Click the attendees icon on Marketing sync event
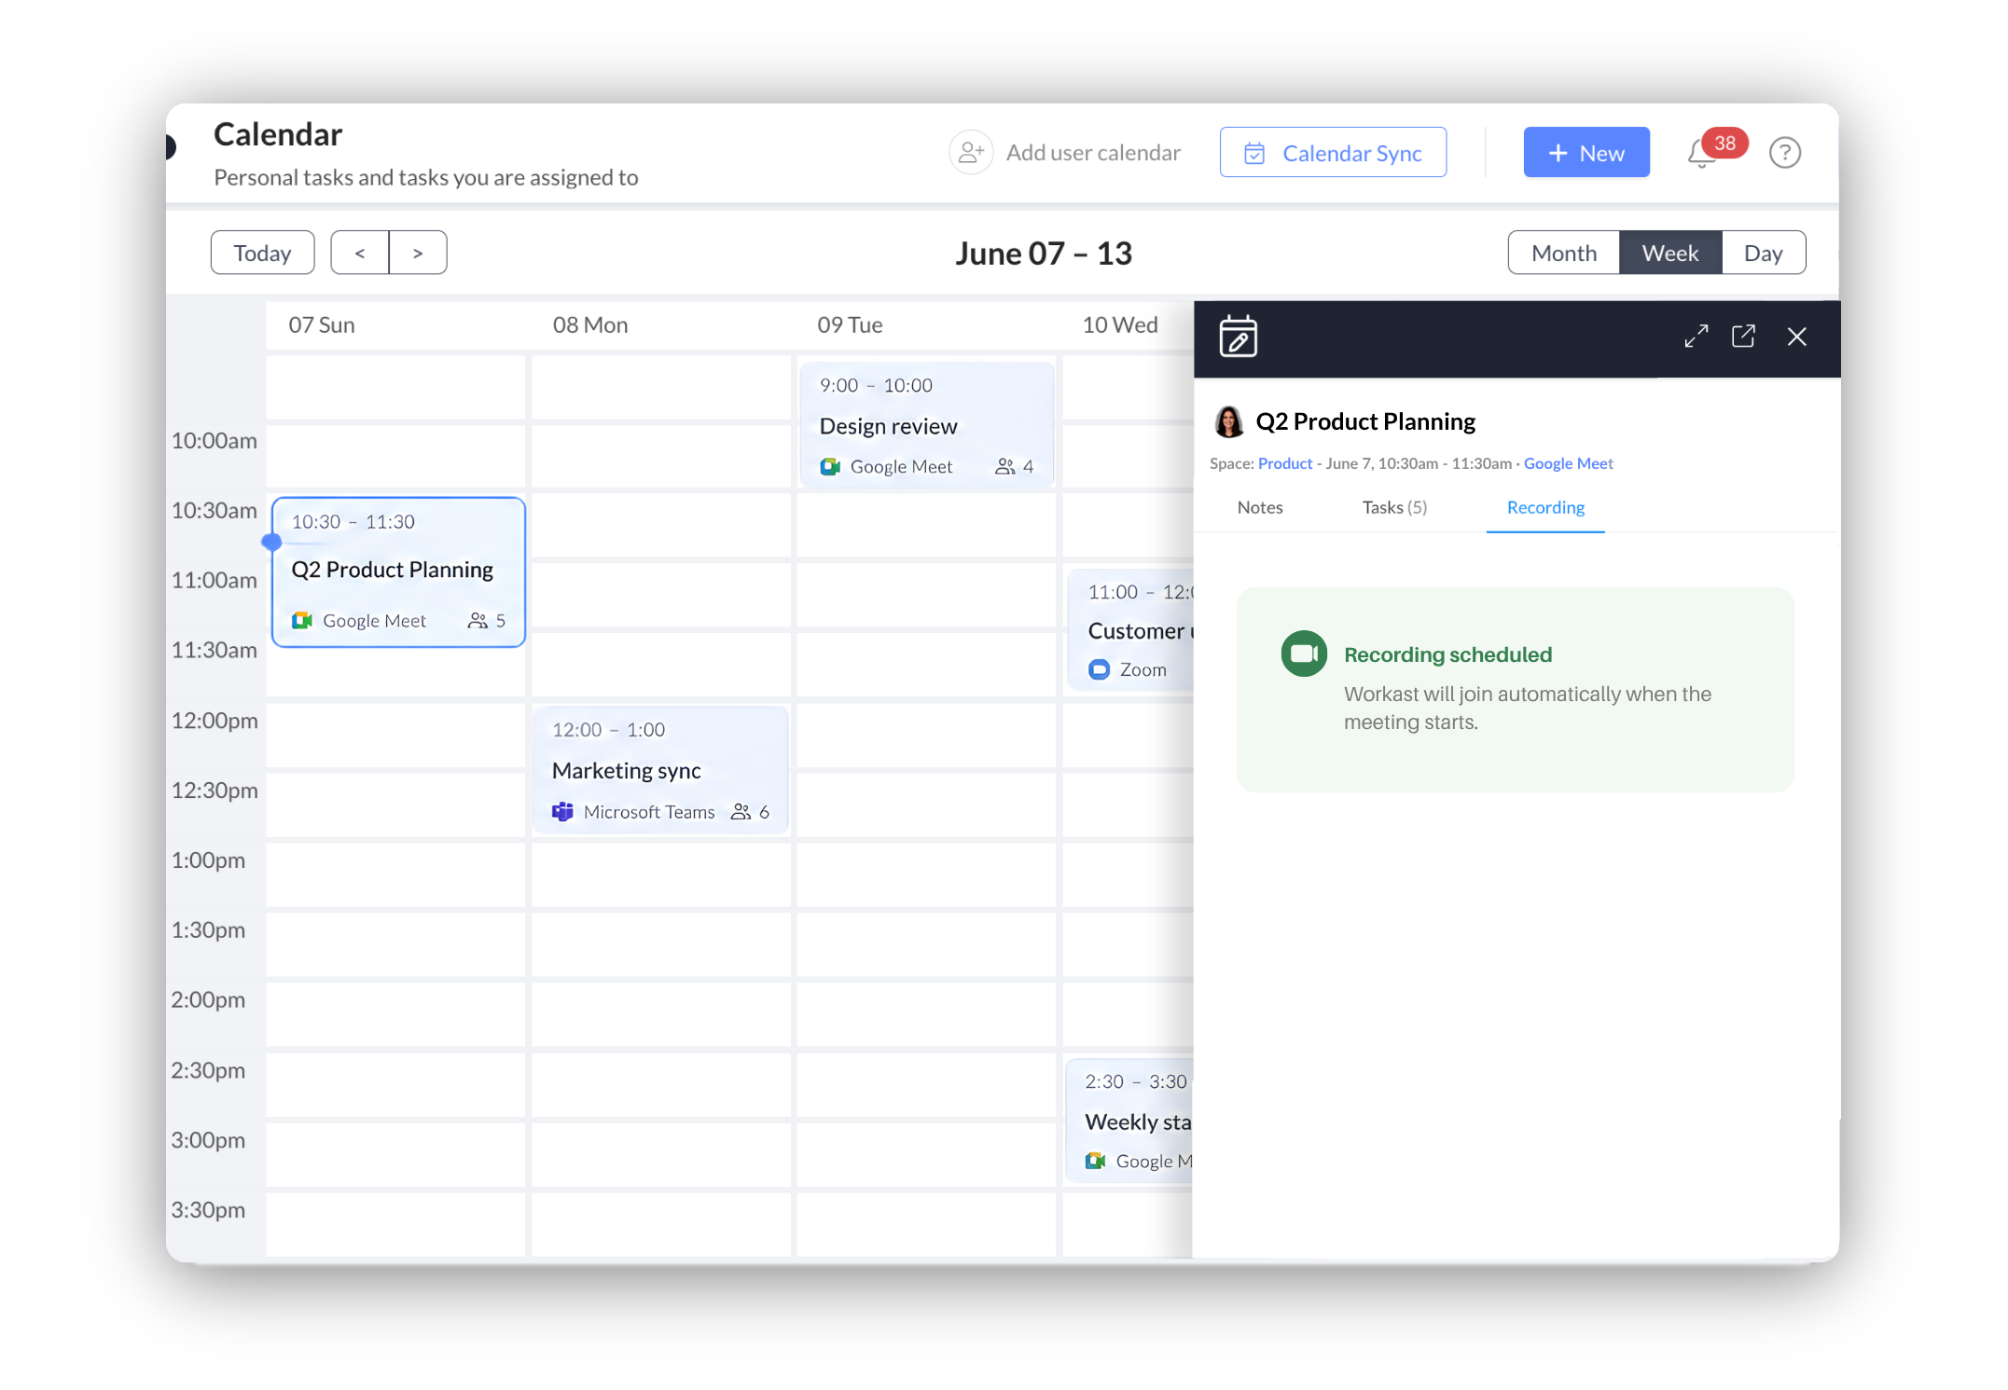The image size is (2008, 1390). pyautogui.click(x=741, y=812)
